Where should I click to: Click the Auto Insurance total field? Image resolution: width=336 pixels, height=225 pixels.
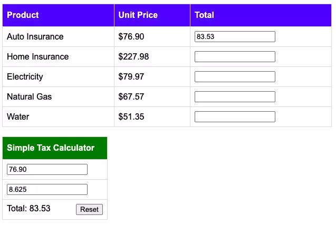click(235, 36)
